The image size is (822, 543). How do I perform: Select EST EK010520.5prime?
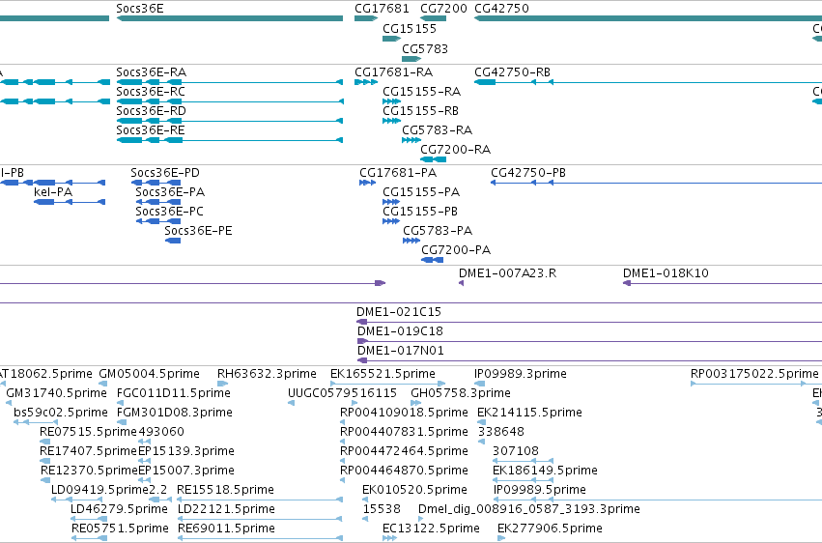click(x=414, y=491)
